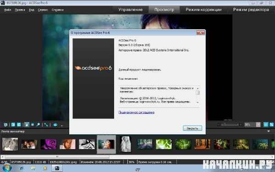Click the Данный продукт лицензирован text

click(x=140, y=70)
